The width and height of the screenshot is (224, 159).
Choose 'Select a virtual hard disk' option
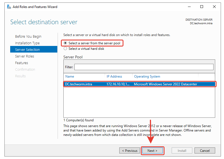pyautogui.click(x=65, y=49)
